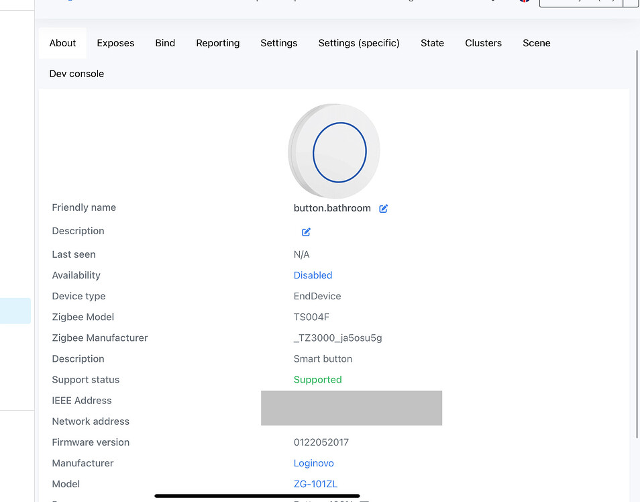The width and height of the screenshot is (640, 502).
Task: Edit the device description field
Action: coord(306,232)
